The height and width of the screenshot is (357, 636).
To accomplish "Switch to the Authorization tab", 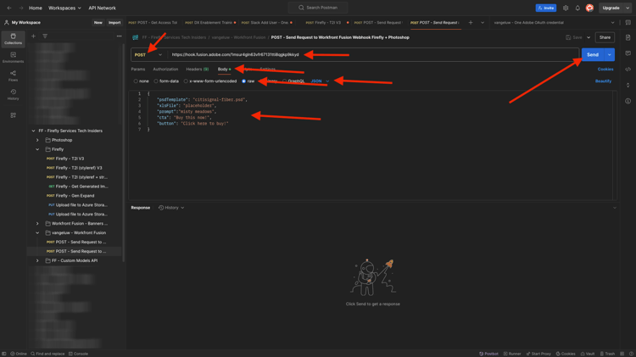I will tap(165, 70).
